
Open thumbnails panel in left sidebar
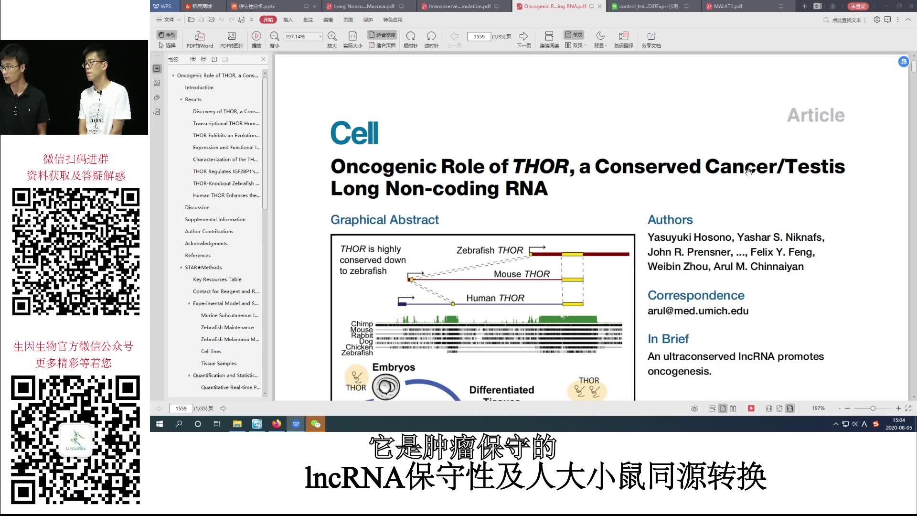[157, 83]
